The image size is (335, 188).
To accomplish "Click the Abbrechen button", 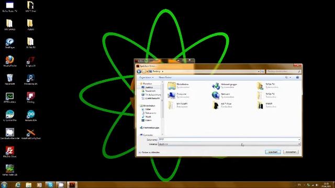I will coord(291,152).
